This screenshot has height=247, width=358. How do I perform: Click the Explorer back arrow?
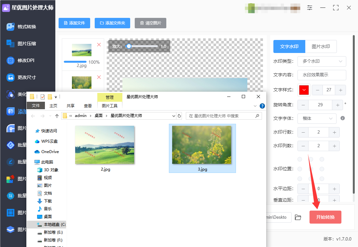click(x=33, y=116)
